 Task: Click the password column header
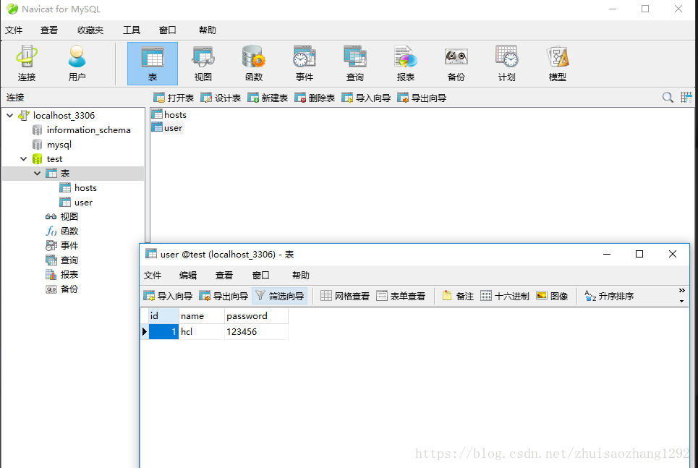pyautogui.click(x=256, y=315)
